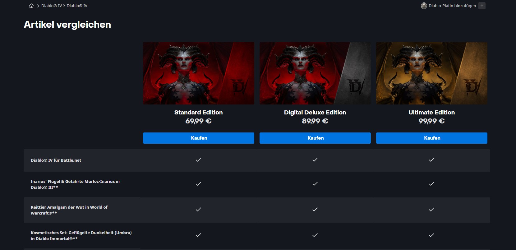
Task: Click Standard Edition checkmark for Kosmetisches Set row
Action: coord(198,235)
